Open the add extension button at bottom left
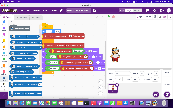173x108 pixels. click(x=4, y=95)
